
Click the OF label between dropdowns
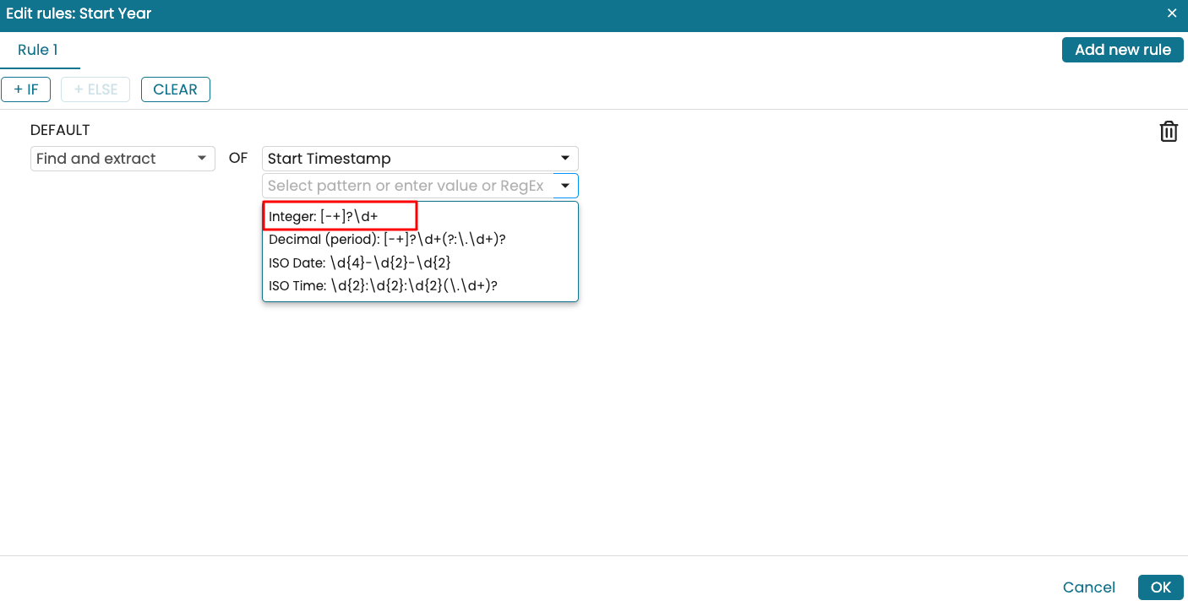coord(238,158)
